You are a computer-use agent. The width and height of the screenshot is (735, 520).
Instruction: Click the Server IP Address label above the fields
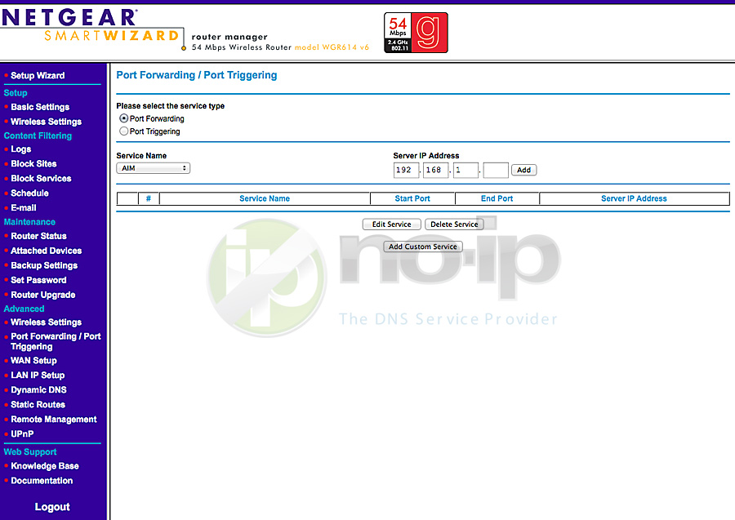click(426, 156)
